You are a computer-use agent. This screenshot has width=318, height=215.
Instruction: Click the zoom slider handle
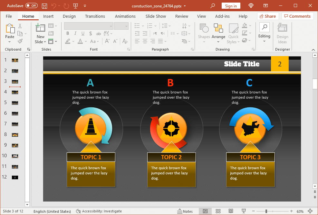click(x=266, y=211)
